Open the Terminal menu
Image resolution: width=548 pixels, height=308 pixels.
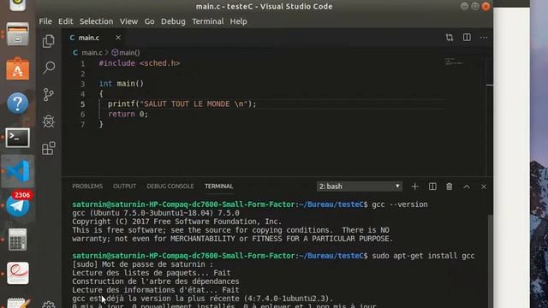point(207,21)
